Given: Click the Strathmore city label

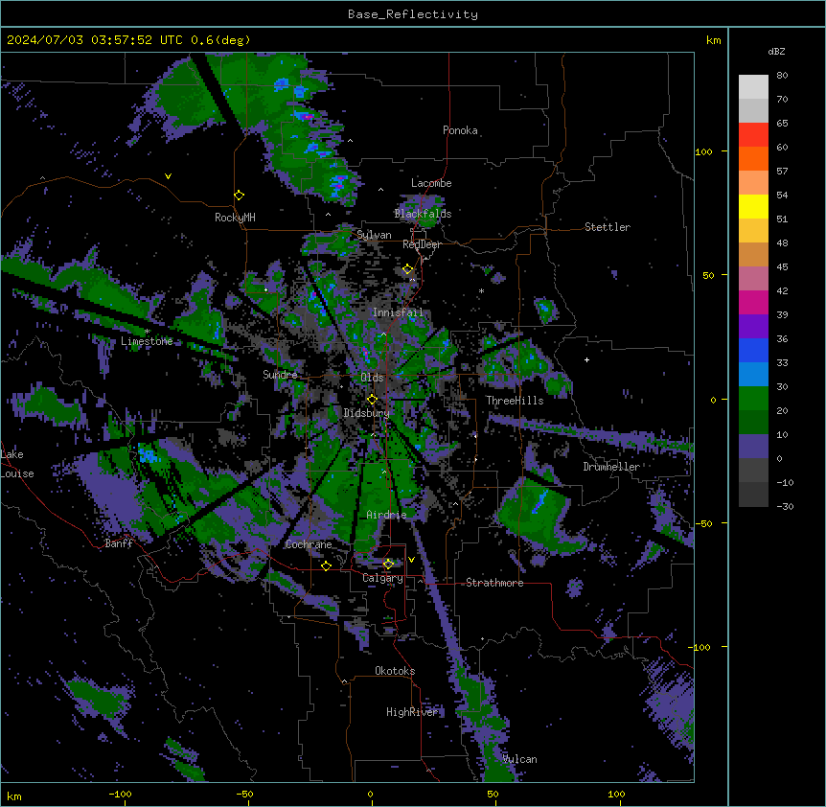Looking at the screenshot, I should pos(494,583).
